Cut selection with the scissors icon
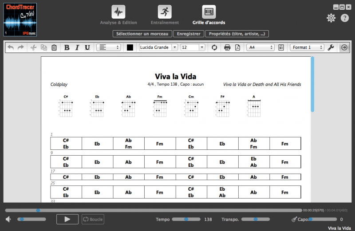Image resolution: width=355 pixels, height=231 pixels. [x=33, y=47]
